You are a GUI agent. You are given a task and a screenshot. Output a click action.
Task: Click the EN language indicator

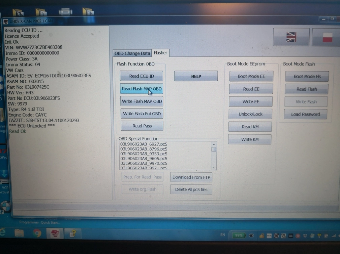pos(223,235)
